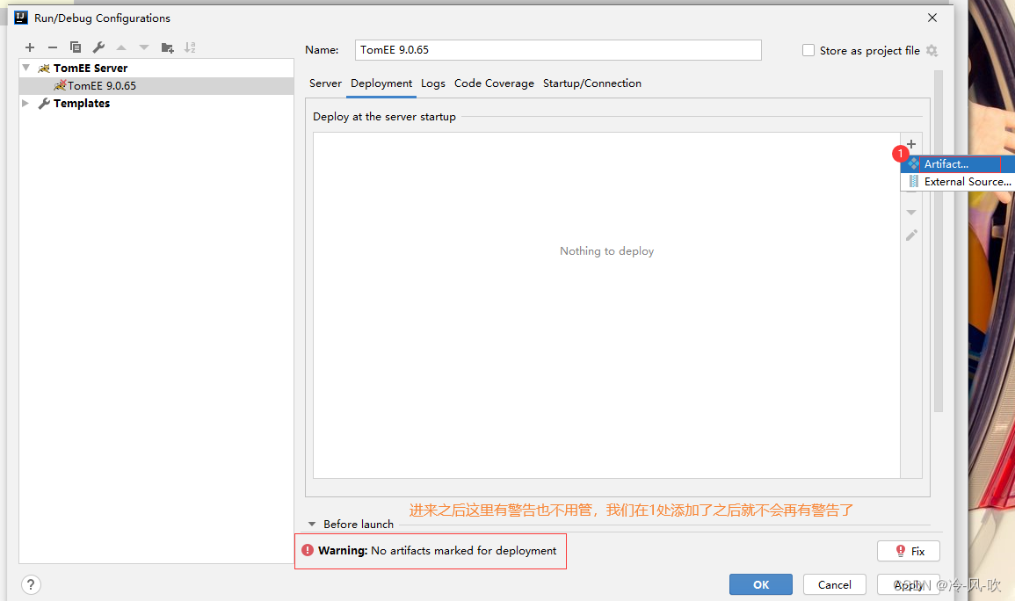Sort configurations alphabetically icon
Image resolution: width=1015 pixels, height=601 pixels.
pos(190,47)
